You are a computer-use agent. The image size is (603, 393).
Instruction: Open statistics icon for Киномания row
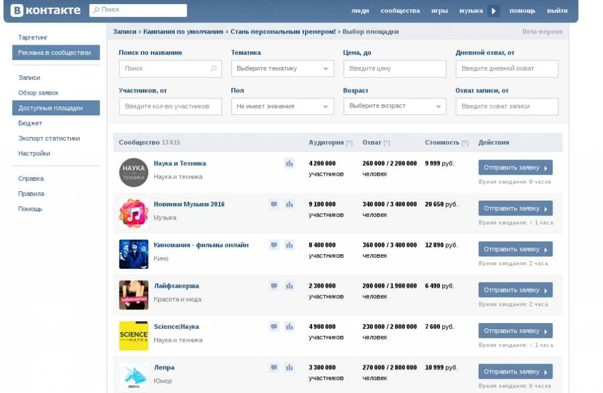289,245
